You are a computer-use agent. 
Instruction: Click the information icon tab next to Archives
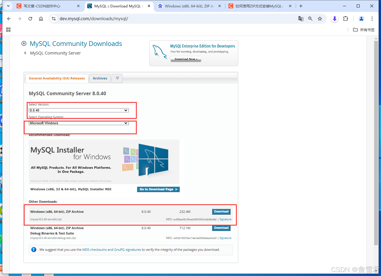pyautogui.click(x=117, y=78)
